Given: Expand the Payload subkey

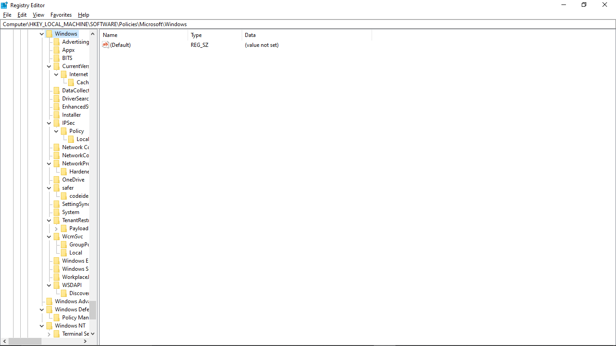Looking at the screenshot, I should [x=56, y=228].
